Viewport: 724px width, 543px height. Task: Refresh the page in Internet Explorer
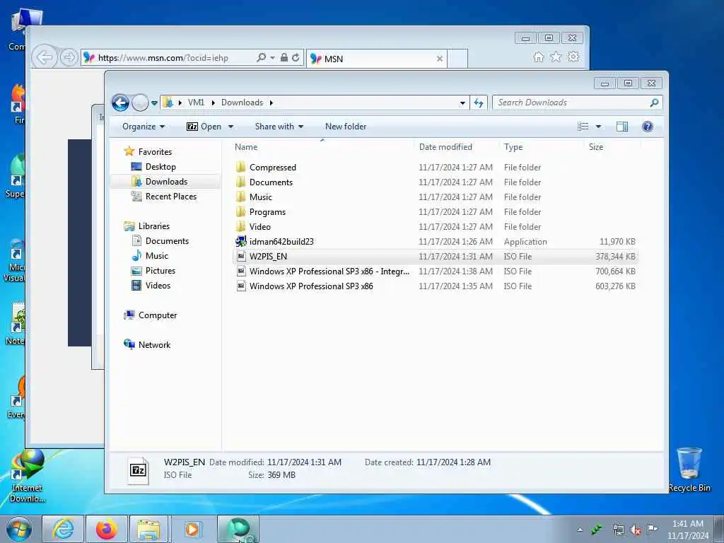(x=296, y=58)
